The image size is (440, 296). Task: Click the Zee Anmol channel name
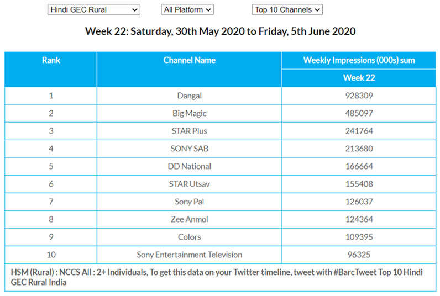[x=189, y=219]
